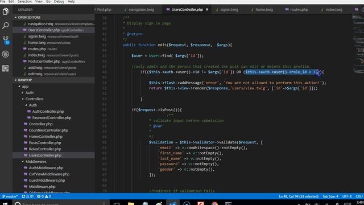Open File Explorer from taskbar
Viewport: 364px width, 205px height.
131,204
